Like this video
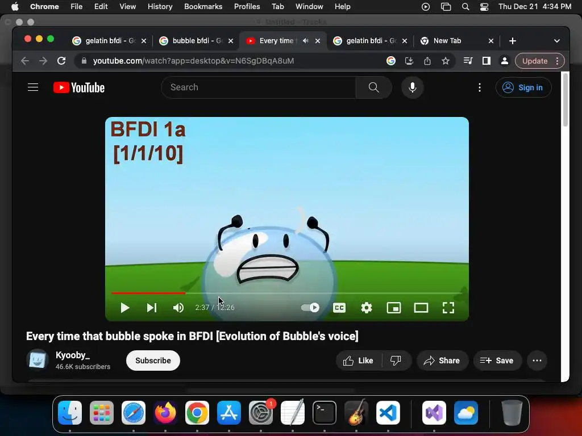Screen dimensions: 582x436 359,360
